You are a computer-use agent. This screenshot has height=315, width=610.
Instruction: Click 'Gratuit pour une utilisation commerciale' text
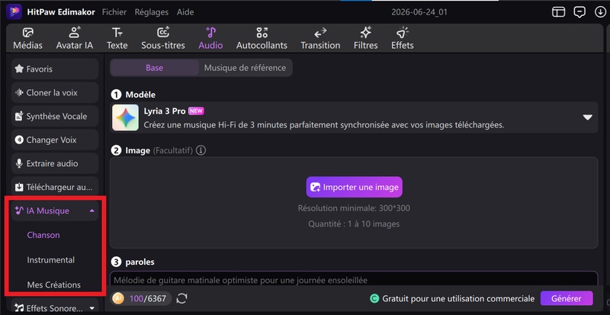click(458, 299)
